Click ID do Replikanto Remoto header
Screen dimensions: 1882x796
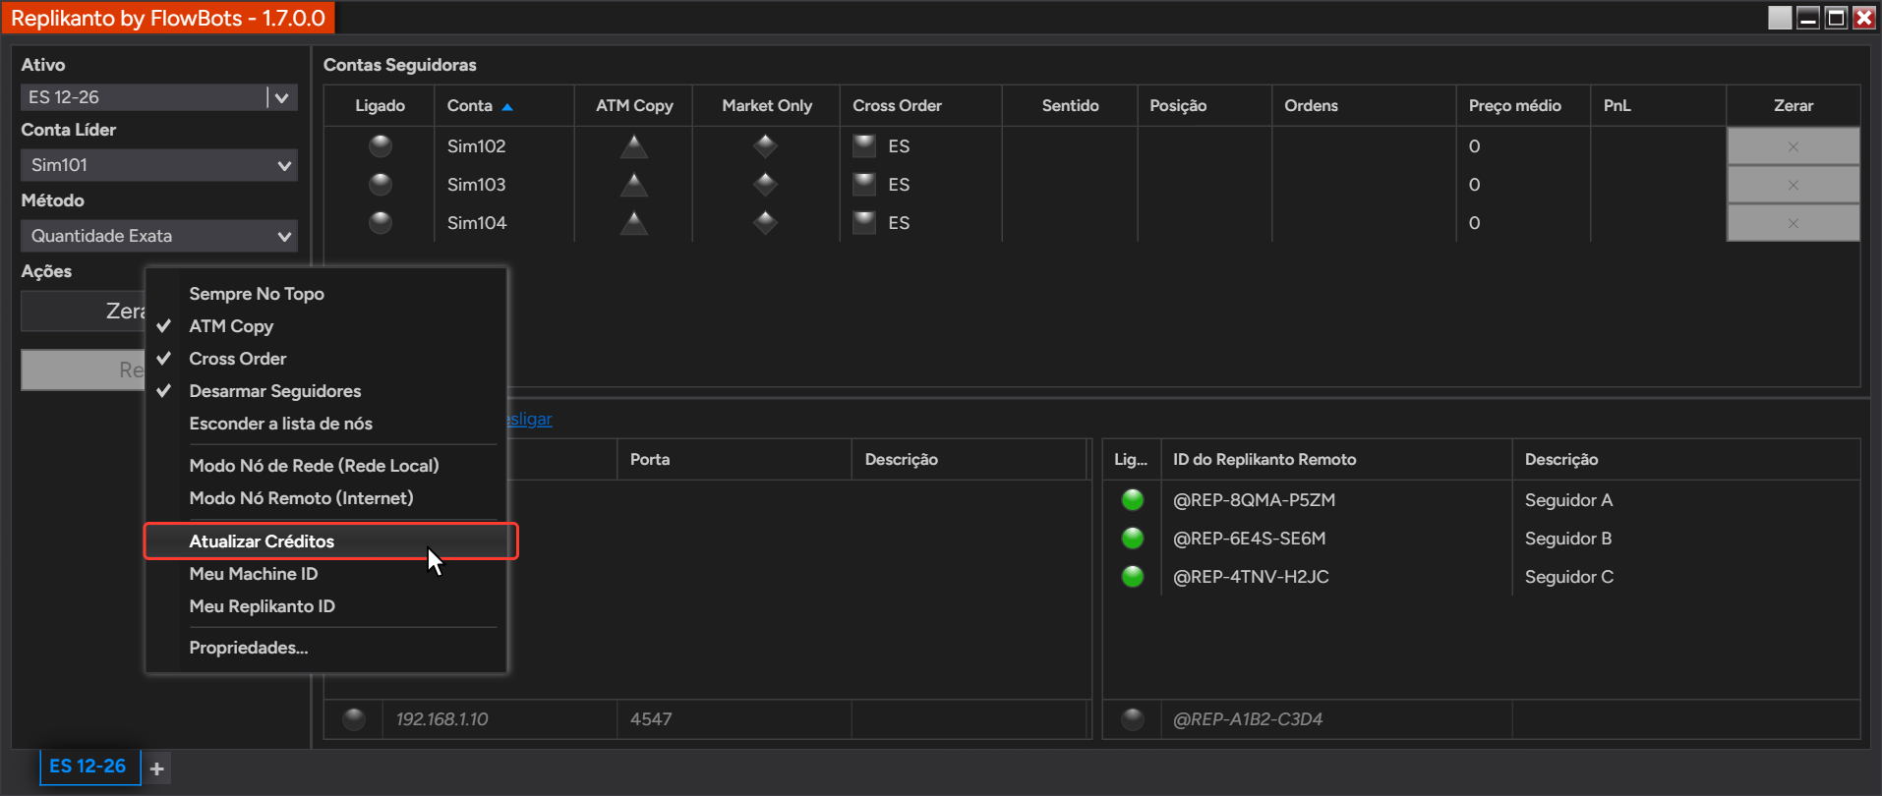pos(1337,460)
